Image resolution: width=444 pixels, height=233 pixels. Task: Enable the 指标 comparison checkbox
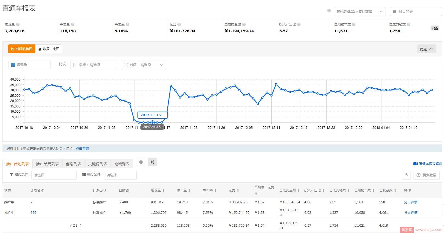click(75, 65)
